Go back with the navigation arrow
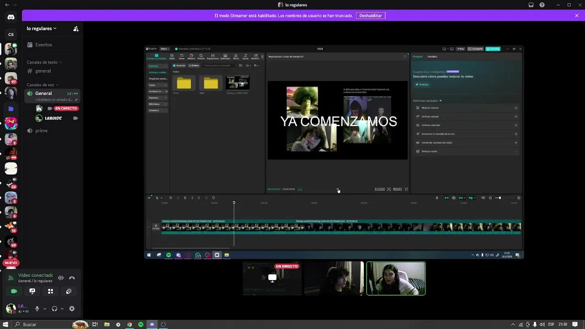This screenshot has height=329, width=585. coord(6,5)
